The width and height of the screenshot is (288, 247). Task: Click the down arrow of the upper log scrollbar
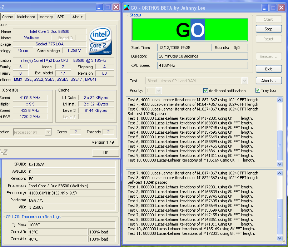pos(279,164)
